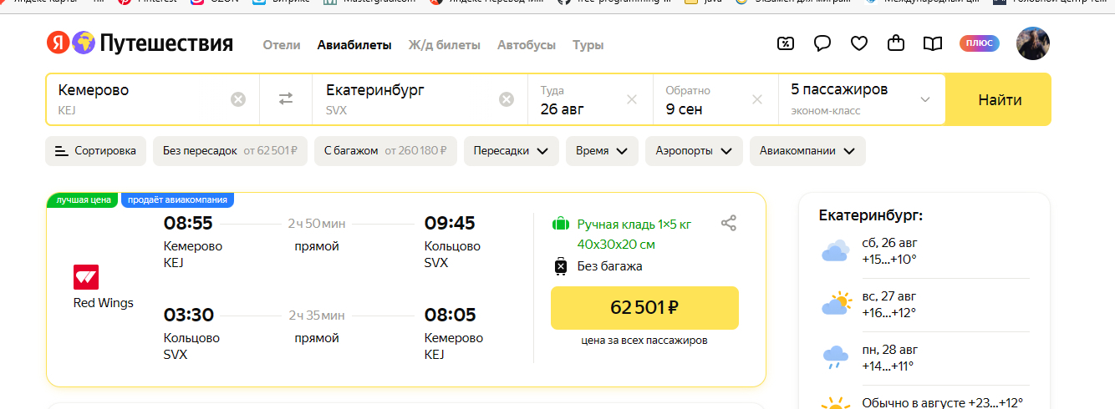1115x409 pixels.
Task: Open the user profile avatar
Action: [x=1033, y=43]
